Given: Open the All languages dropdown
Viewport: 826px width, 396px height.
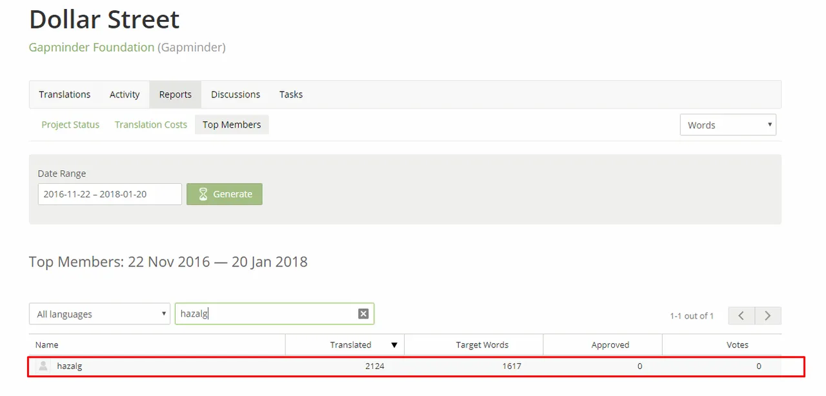Looking at the screenshot, I should pos(99,314).
